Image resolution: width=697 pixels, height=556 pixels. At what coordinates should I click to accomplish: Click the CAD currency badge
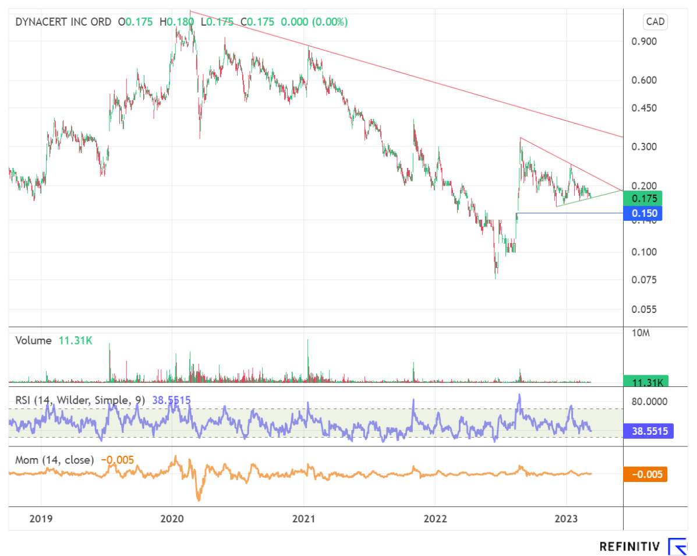point(655,22)
